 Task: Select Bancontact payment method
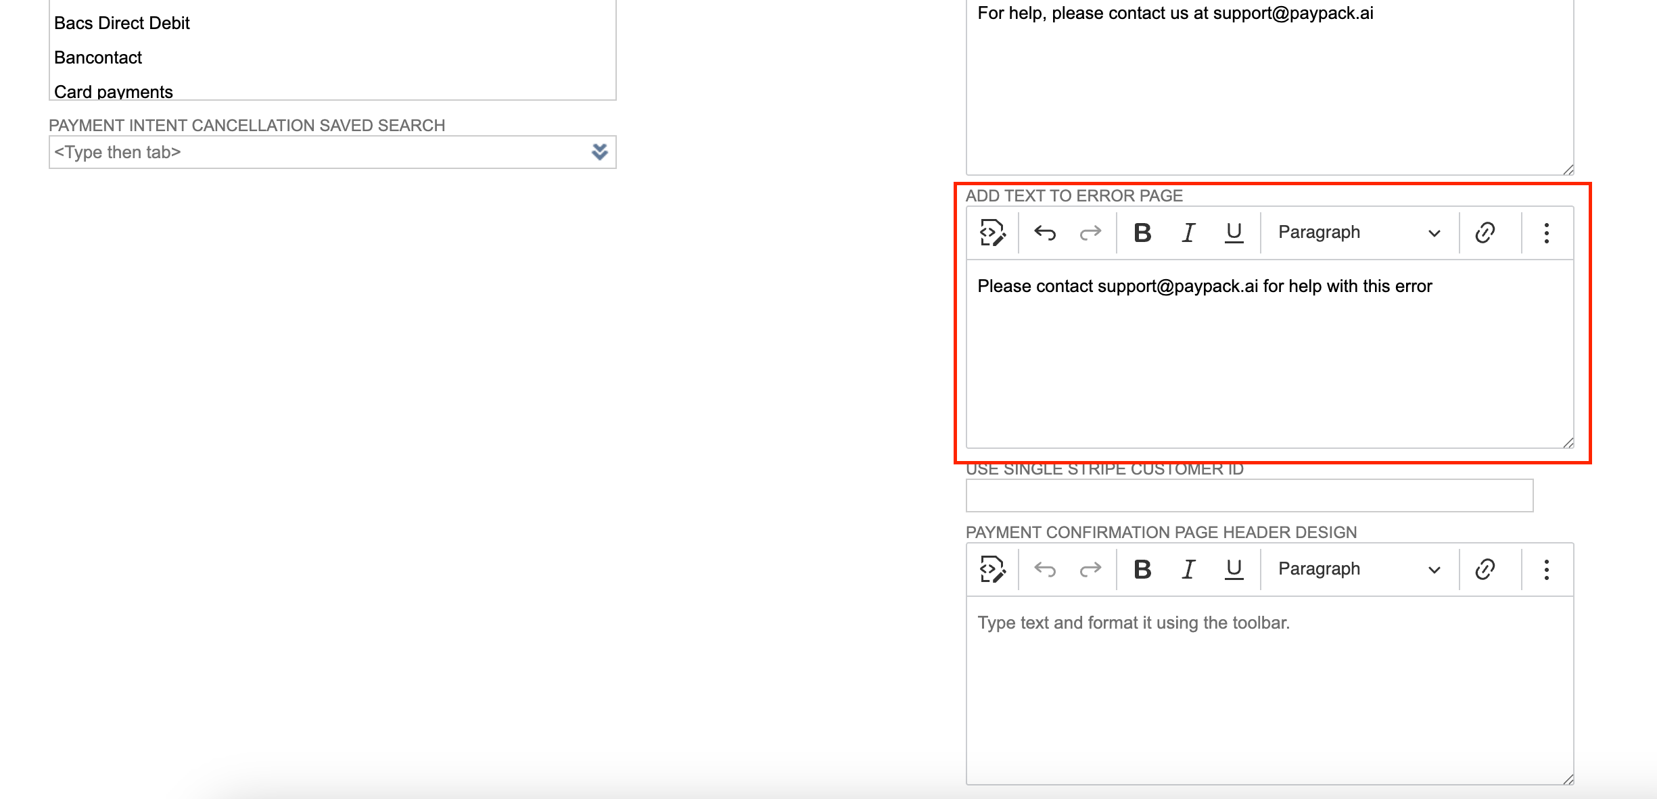click(98, 57)
